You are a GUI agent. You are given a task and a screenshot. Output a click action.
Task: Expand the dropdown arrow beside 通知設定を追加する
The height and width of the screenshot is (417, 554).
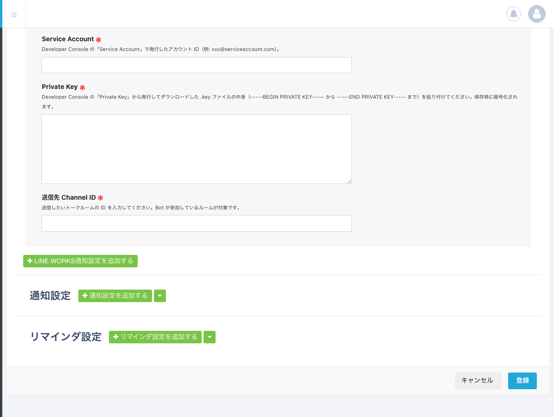click(x=160, y=296)
